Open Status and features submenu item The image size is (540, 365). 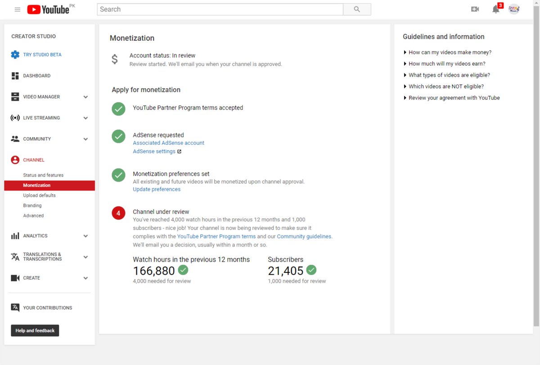pyautogui.click(x=43, y=175)
